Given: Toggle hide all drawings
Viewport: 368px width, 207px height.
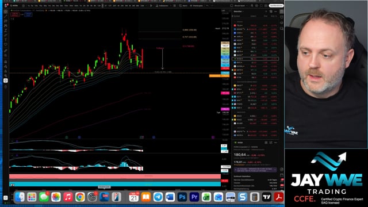Looking at the screenshot, I should 6,76.
